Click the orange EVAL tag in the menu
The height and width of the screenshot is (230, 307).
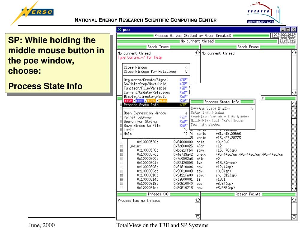click(x=151, y=101)
